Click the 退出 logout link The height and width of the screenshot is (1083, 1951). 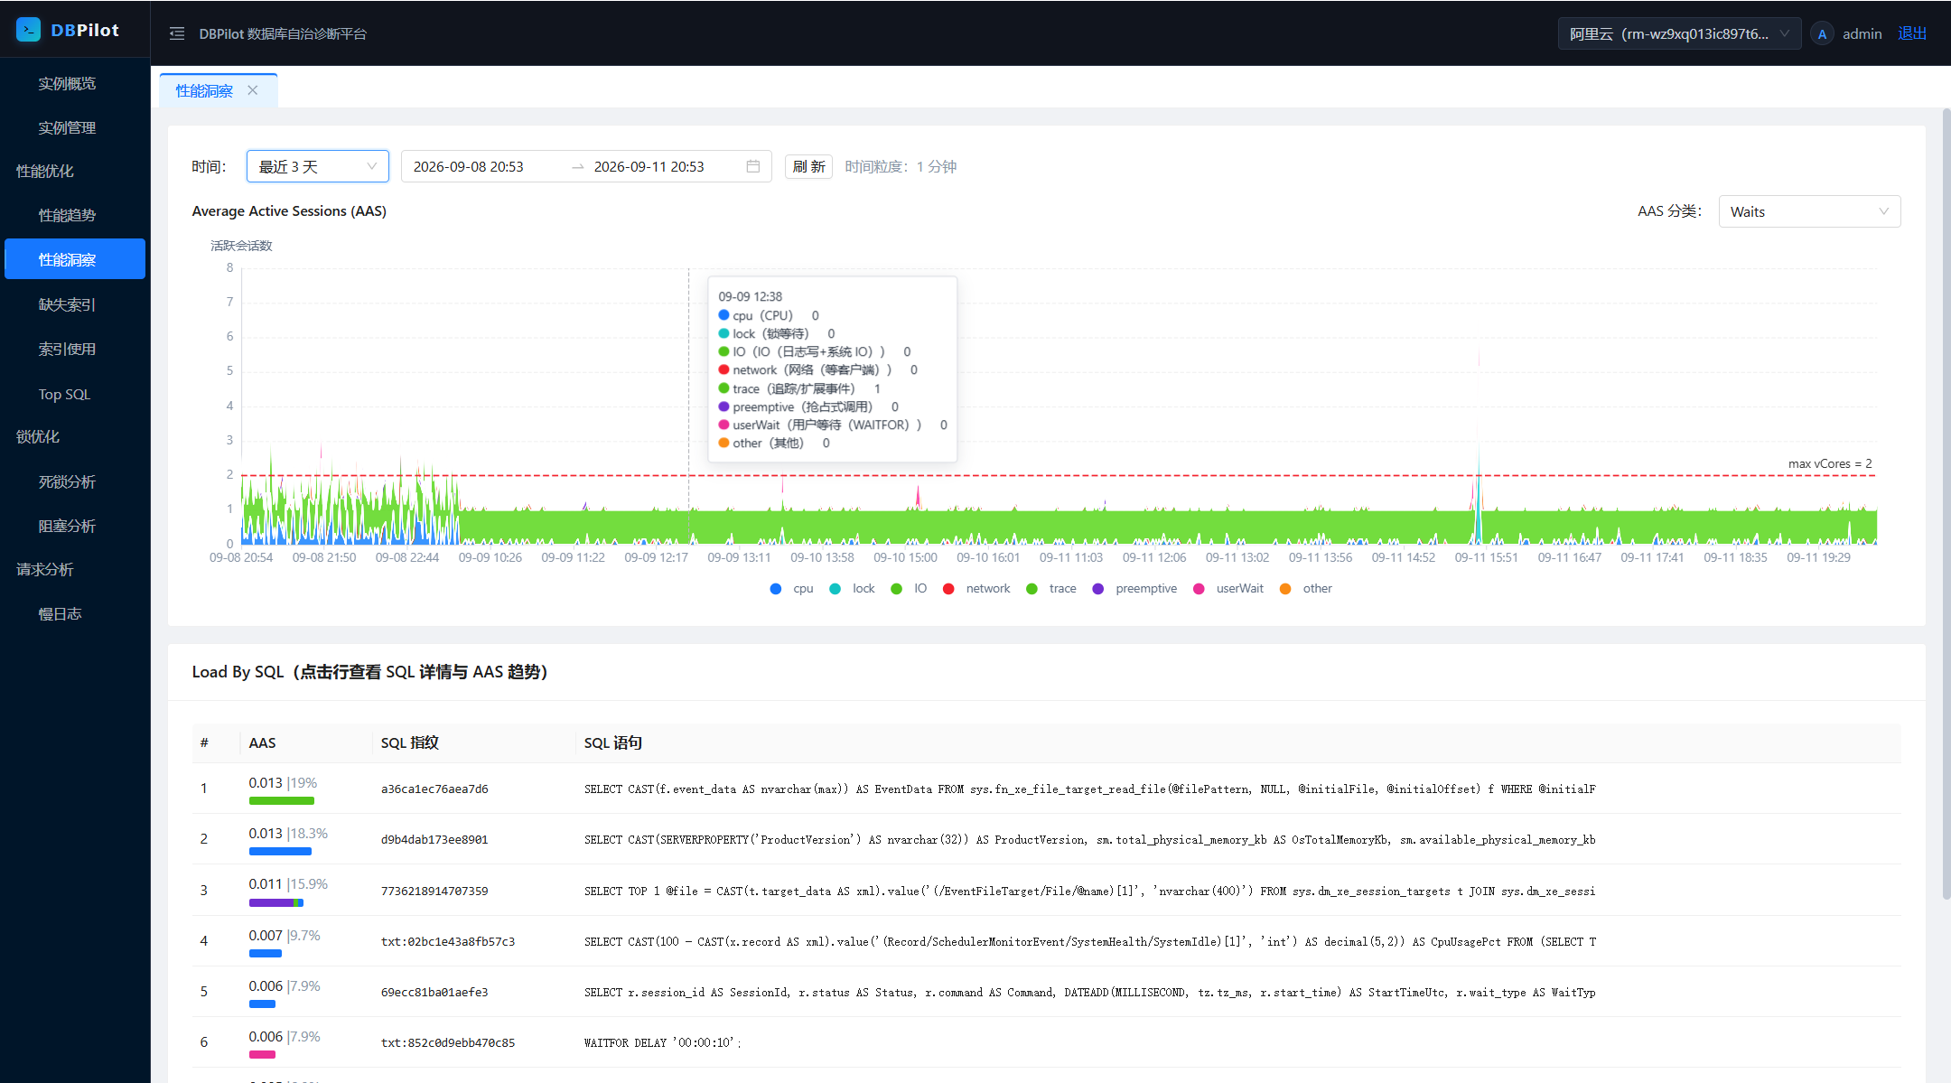(x=1912, y=33)
